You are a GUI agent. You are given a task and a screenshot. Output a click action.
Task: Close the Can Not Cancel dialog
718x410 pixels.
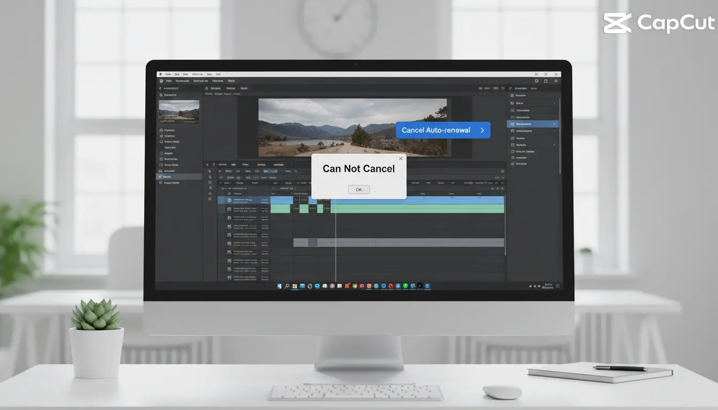[x=401, y=159]
